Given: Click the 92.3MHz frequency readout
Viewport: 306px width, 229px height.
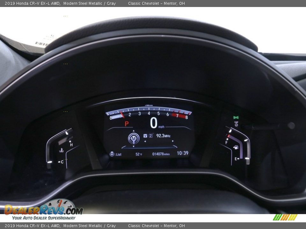Looking at the screenshot, I should point(163,136).
